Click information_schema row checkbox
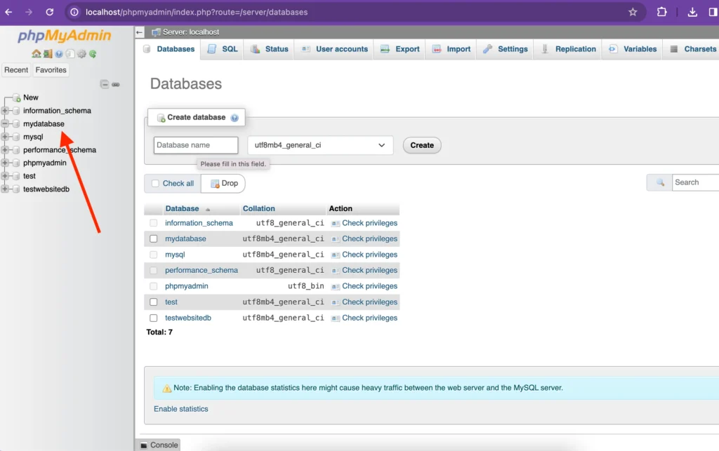Image resolution: width=719 pixels, height=451 pixels. [x=154, y=223]
